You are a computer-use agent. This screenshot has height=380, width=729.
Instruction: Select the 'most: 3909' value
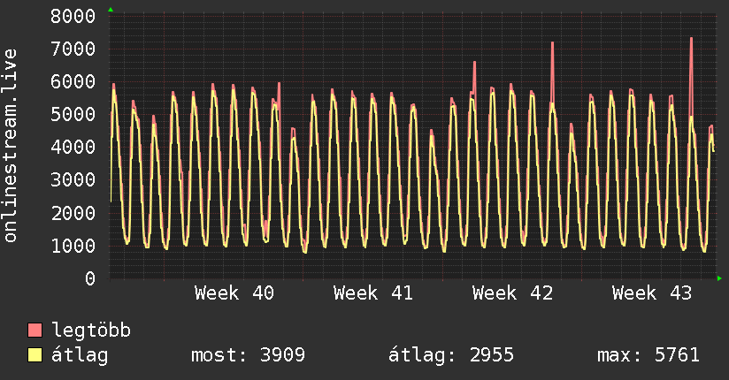[x=248, y=355]
